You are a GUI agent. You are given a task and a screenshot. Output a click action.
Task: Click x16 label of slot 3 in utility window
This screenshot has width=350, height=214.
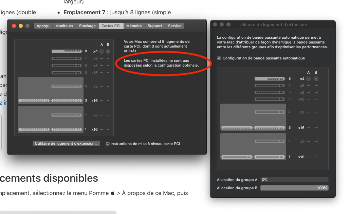(x=301, y=128)
